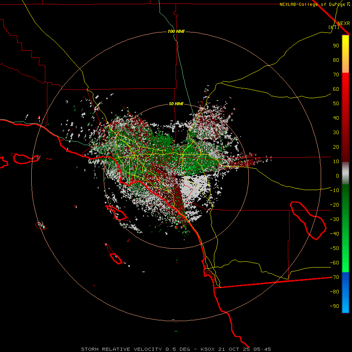Click the -50 value on velocity scale
This screenshot has width=352, height=352.
tap(334, 248)
